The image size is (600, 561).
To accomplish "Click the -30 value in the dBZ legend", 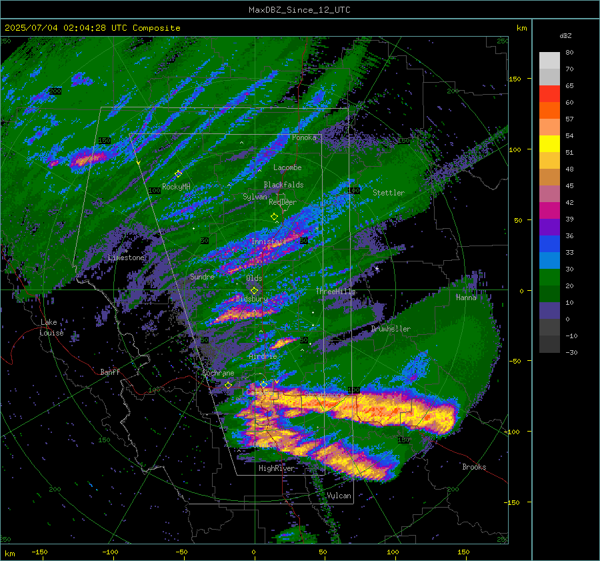I will coord(571,352).
